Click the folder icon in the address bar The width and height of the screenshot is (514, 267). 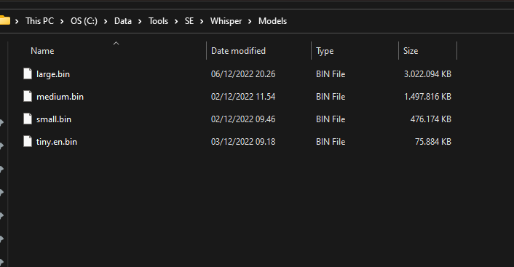(x=5, y=20)
